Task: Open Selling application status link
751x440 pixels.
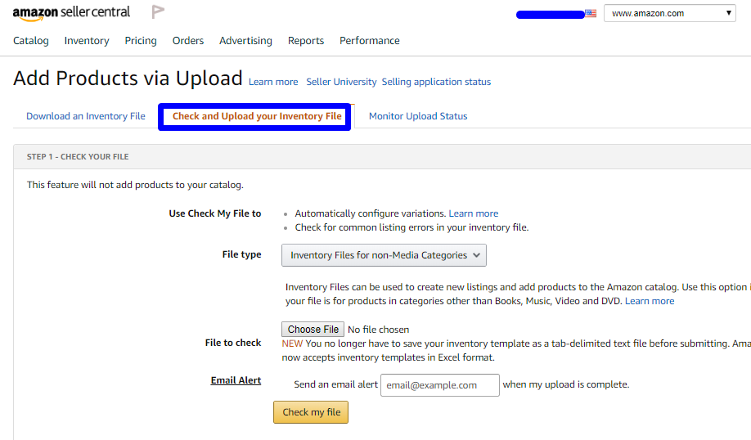Action: click(436, 82)
